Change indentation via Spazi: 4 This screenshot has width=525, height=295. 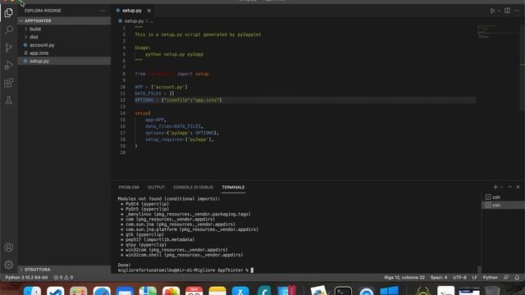pos(439,278)
